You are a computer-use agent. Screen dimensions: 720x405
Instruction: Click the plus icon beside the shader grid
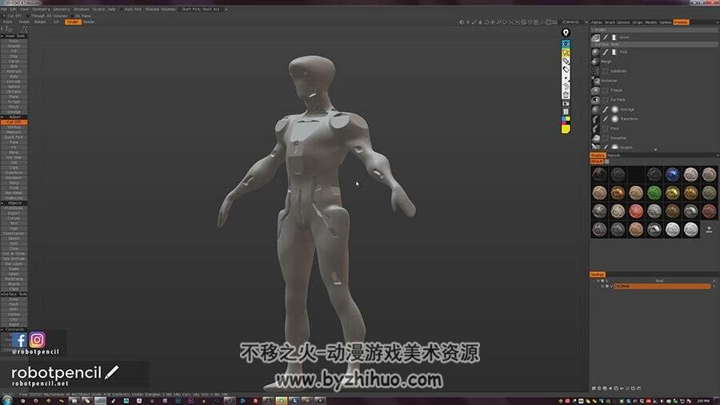click(x=709, y=229)
